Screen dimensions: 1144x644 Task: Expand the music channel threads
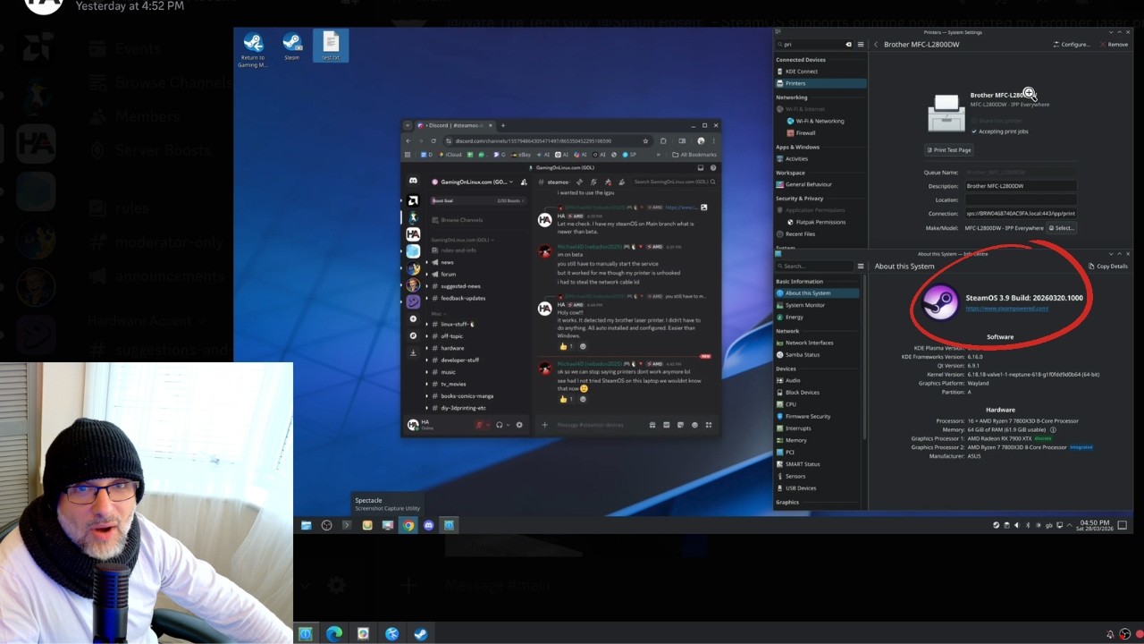pyautogui.click(x=427, y=372)
